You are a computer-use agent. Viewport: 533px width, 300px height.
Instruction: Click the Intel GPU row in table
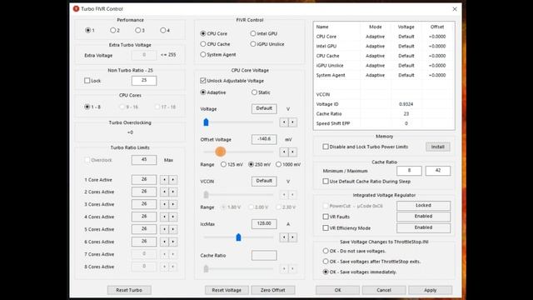click(384, 46)
